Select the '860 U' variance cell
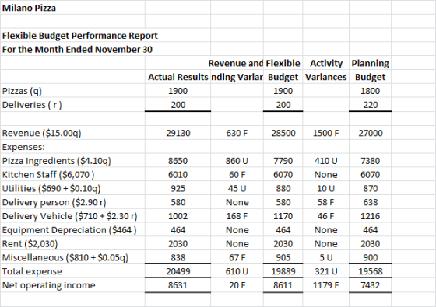The width and height of the screenshot is (436, 307). click(237, 161)
